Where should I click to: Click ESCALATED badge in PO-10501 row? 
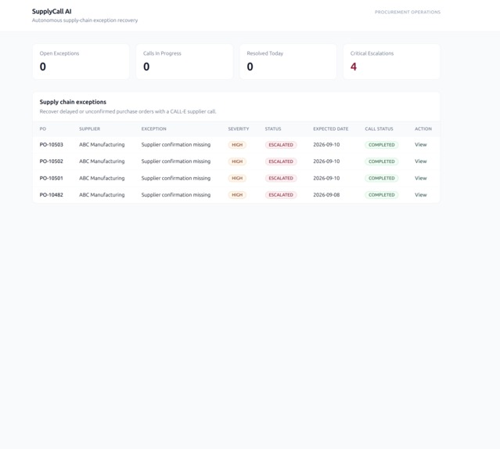pyautogui.click(x=281, y=178)
